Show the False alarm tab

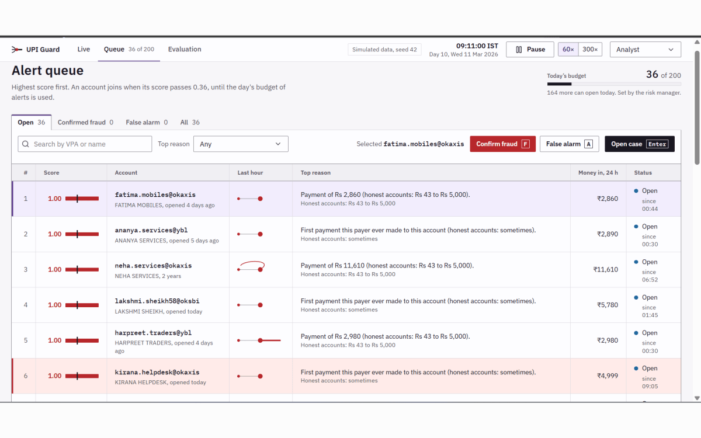[x=147, y=123]
